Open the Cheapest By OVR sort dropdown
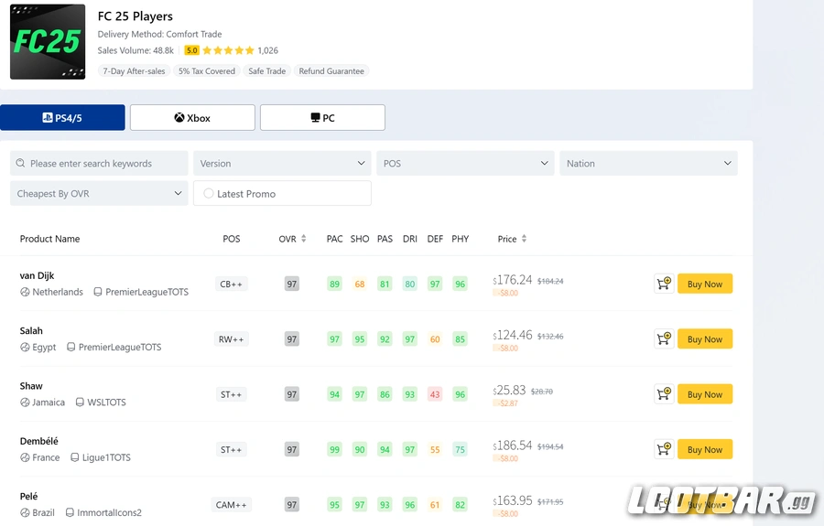 99,194
